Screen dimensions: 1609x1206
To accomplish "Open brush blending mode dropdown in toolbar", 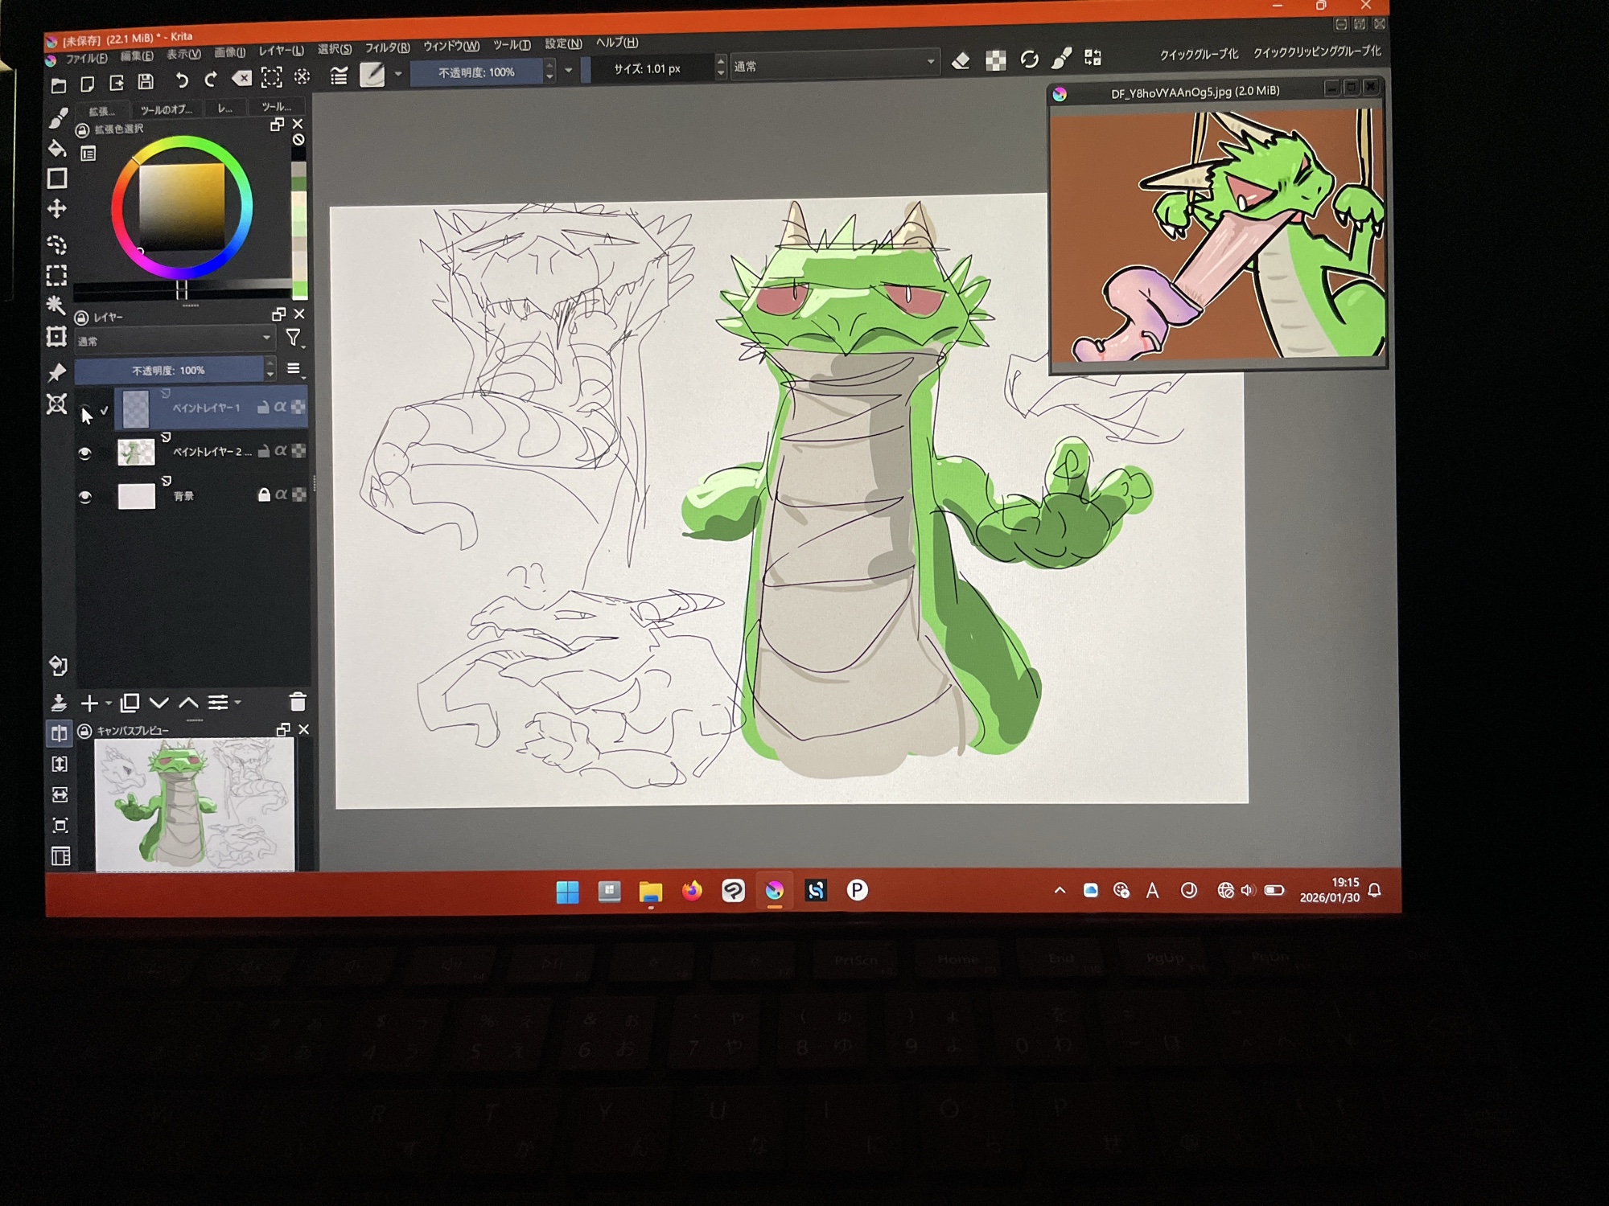I will (834, 64).
